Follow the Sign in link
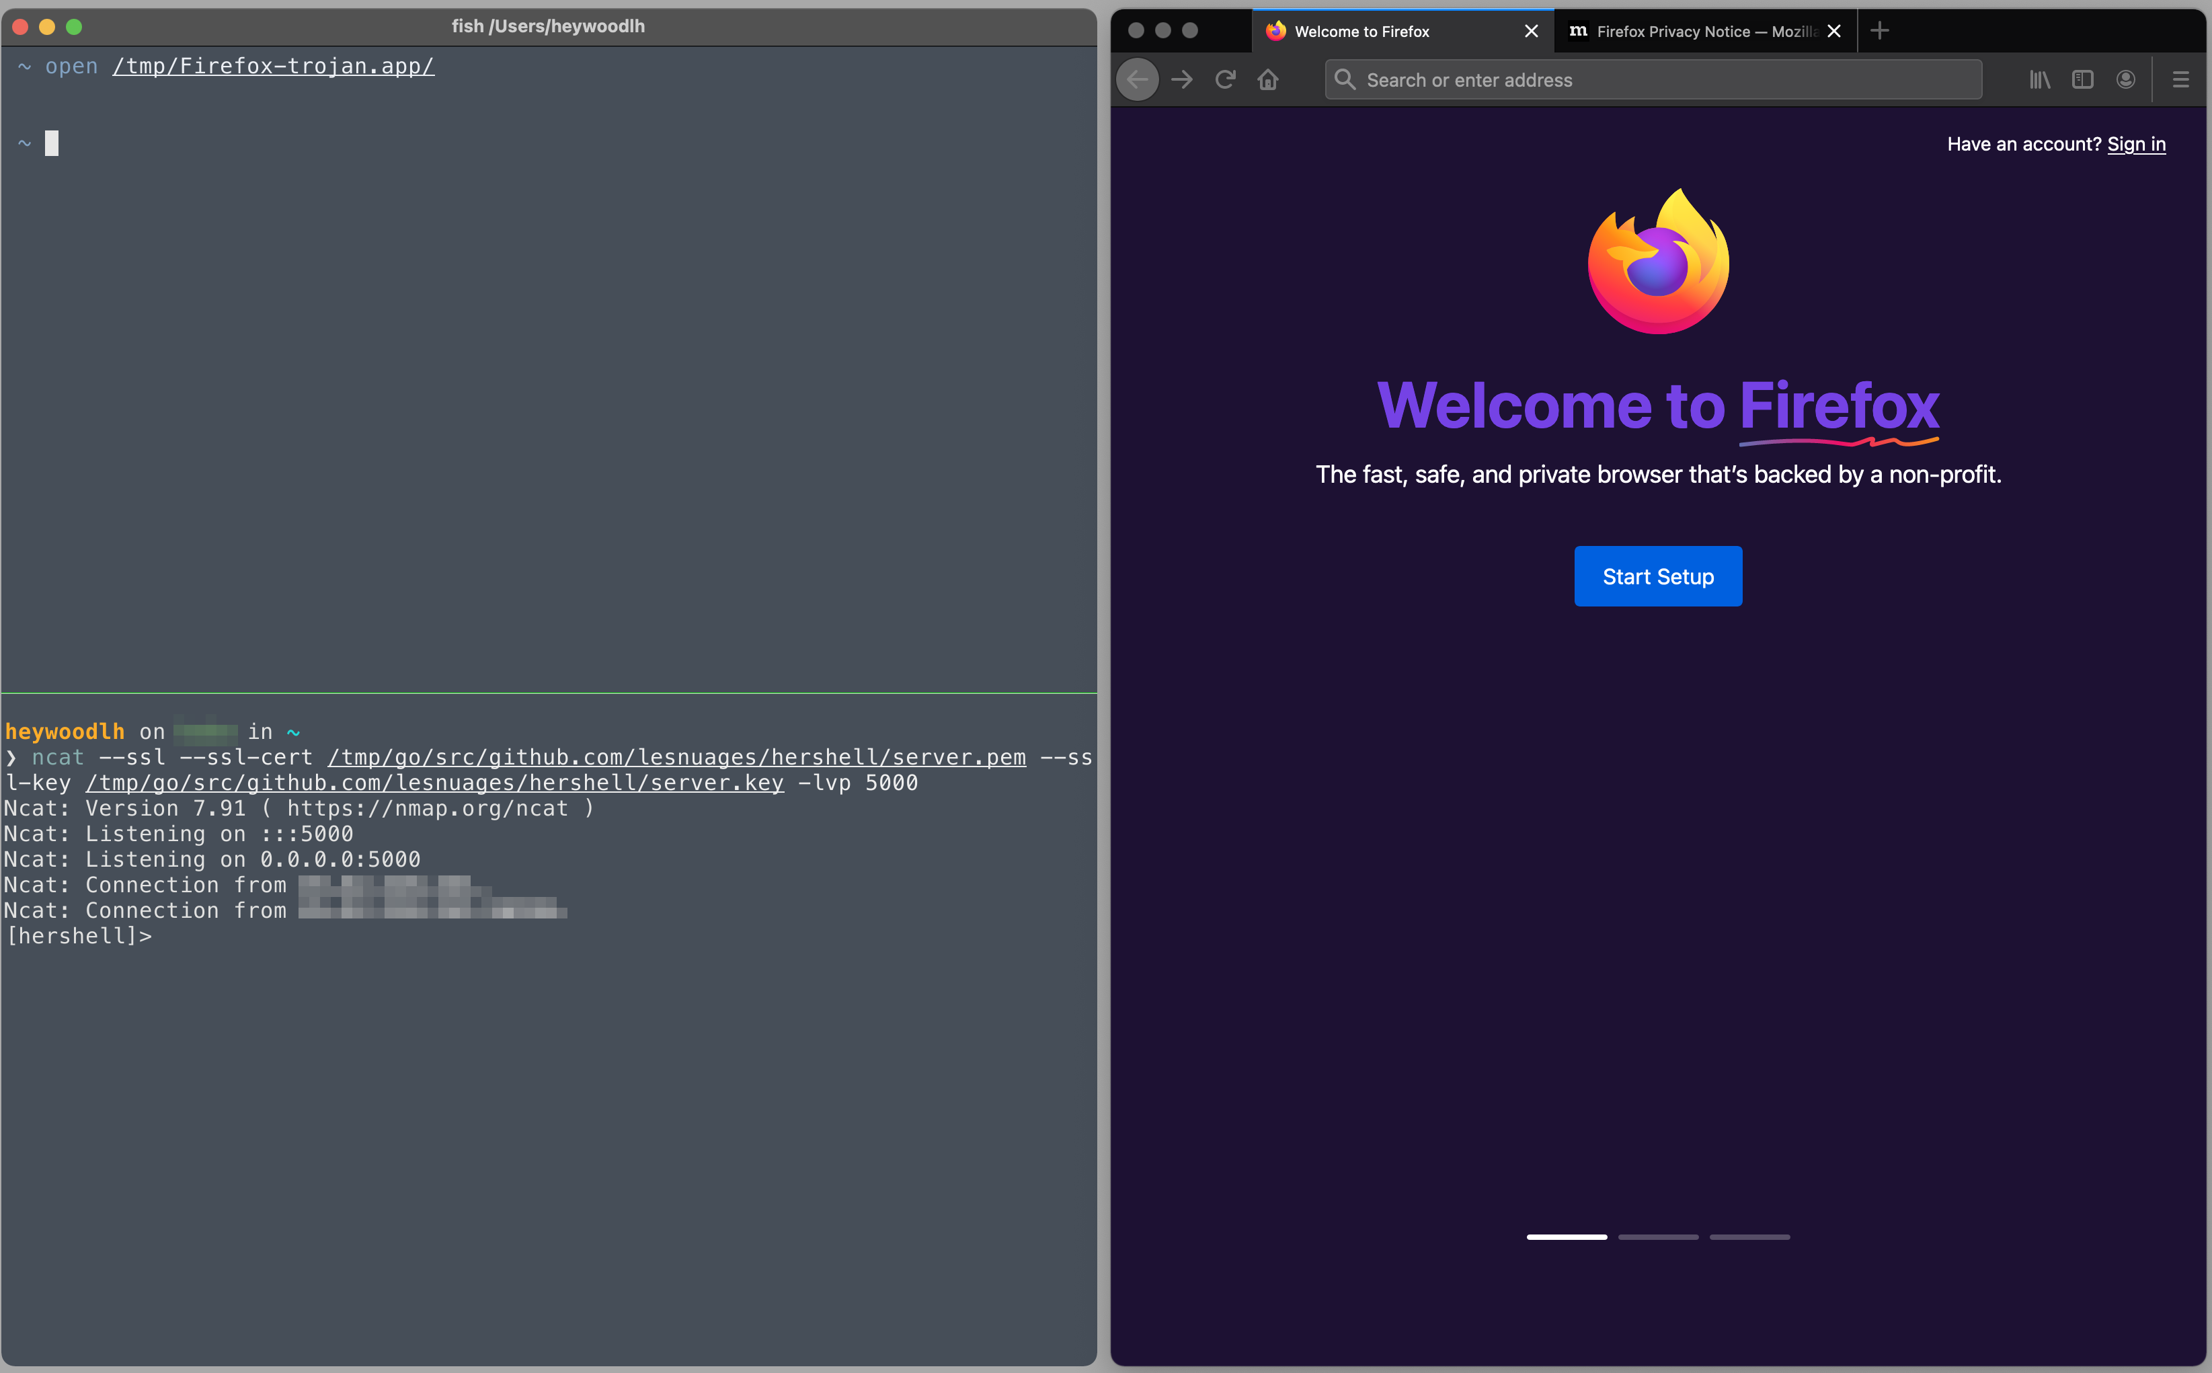Screen dimensions: 2212x1373 2136,145
